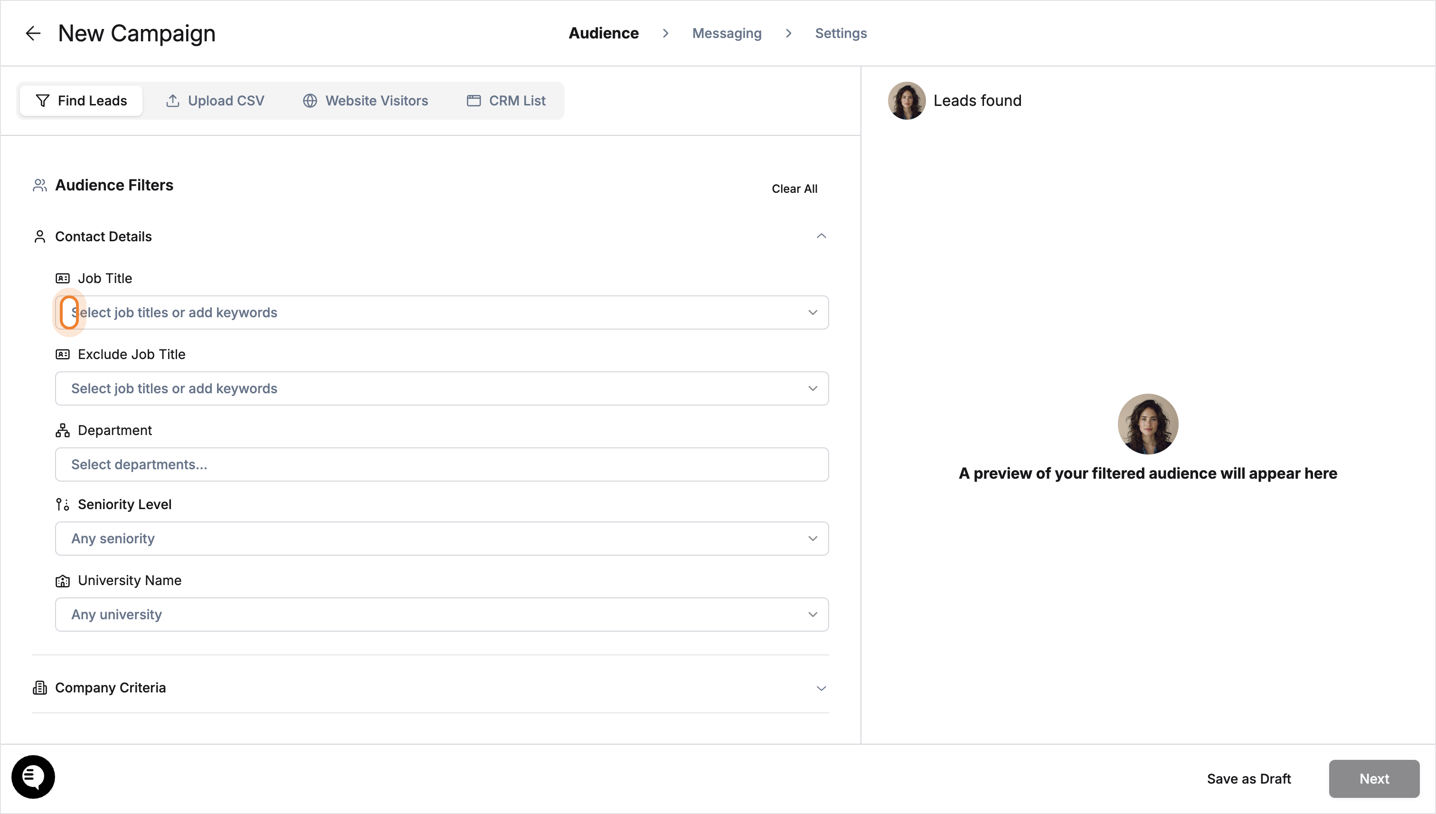
Task: Expand the Company Criteria section
Action: [x=821, y=688]
